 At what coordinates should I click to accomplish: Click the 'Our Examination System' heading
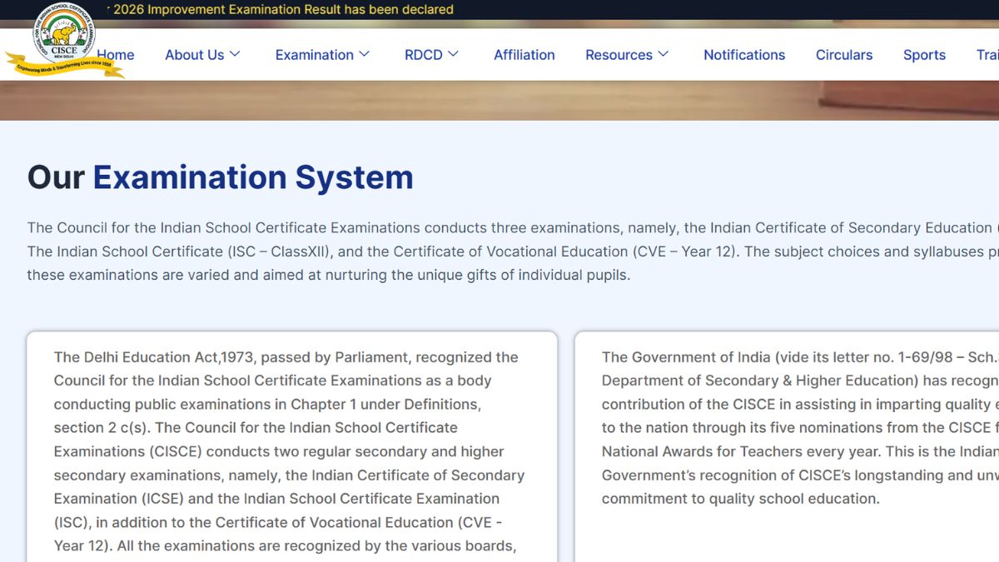click(221, 177)
